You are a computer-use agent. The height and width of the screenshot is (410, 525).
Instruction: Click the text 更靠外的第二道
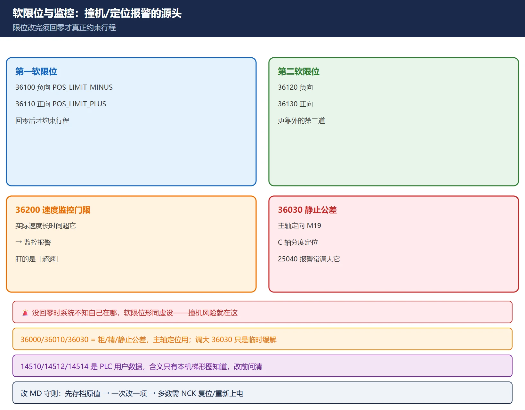click(x=302, y=121)
